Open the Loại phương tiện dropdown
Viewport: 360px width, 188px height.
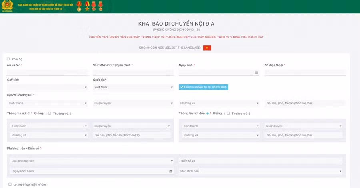tap(92, 161)
